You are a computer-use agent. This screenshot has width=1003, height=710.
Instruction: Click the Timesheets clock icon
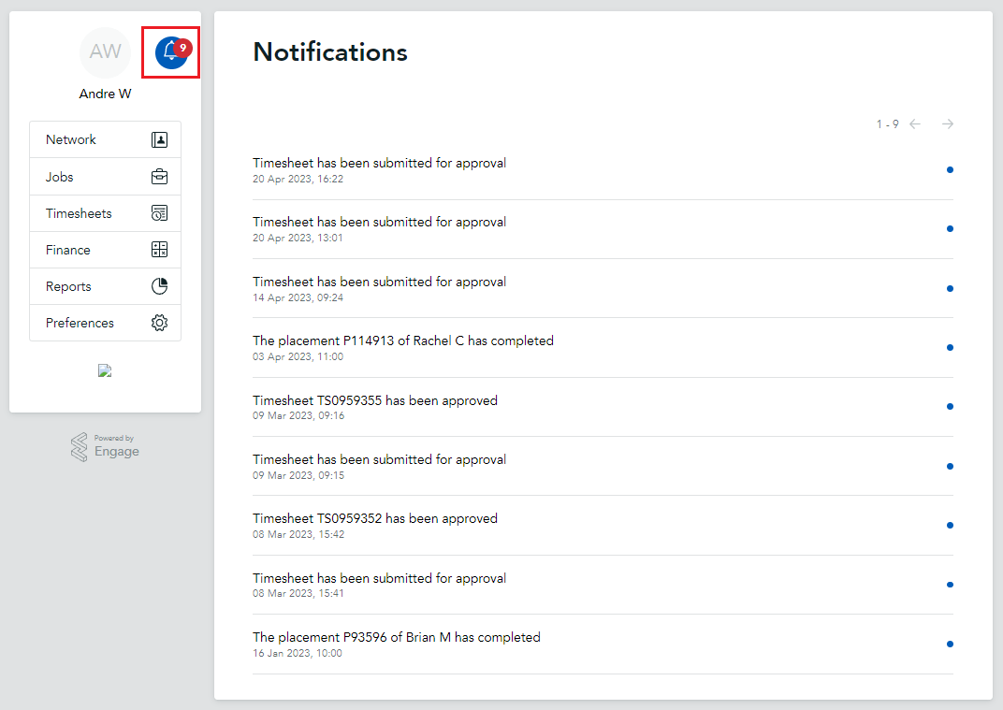[159, 213]
